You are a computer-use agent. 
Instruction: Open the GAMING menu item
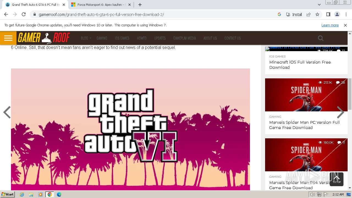[102, 38]
